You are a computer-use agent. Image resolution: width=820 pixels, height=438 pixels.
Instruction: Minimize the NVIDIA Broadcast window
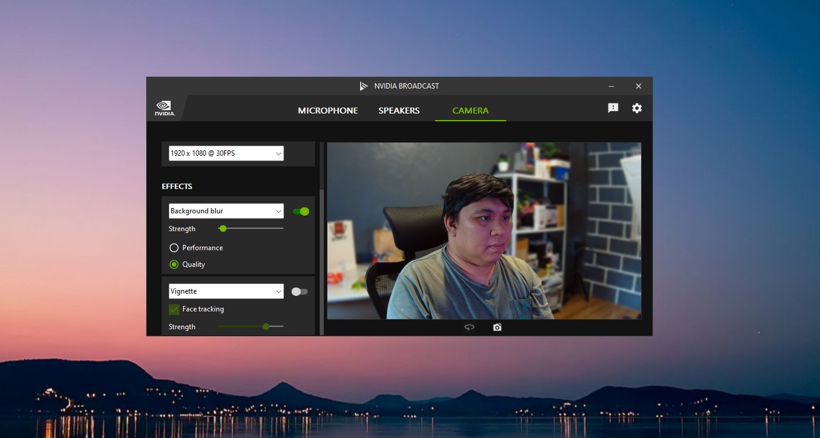click(x=611, y=86)
